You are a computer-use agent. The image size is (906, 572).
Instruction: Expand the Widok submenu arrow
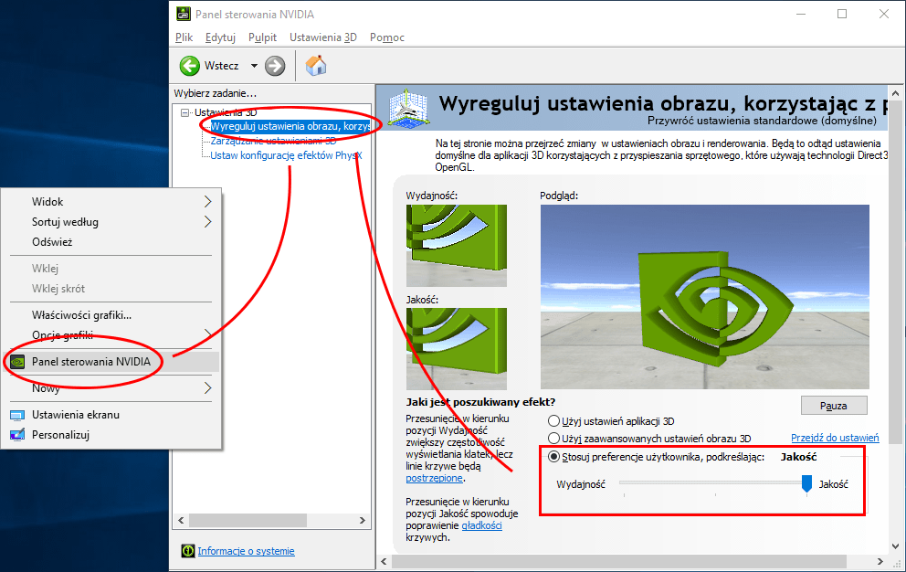pyautogui.click(x=208, y=201)
